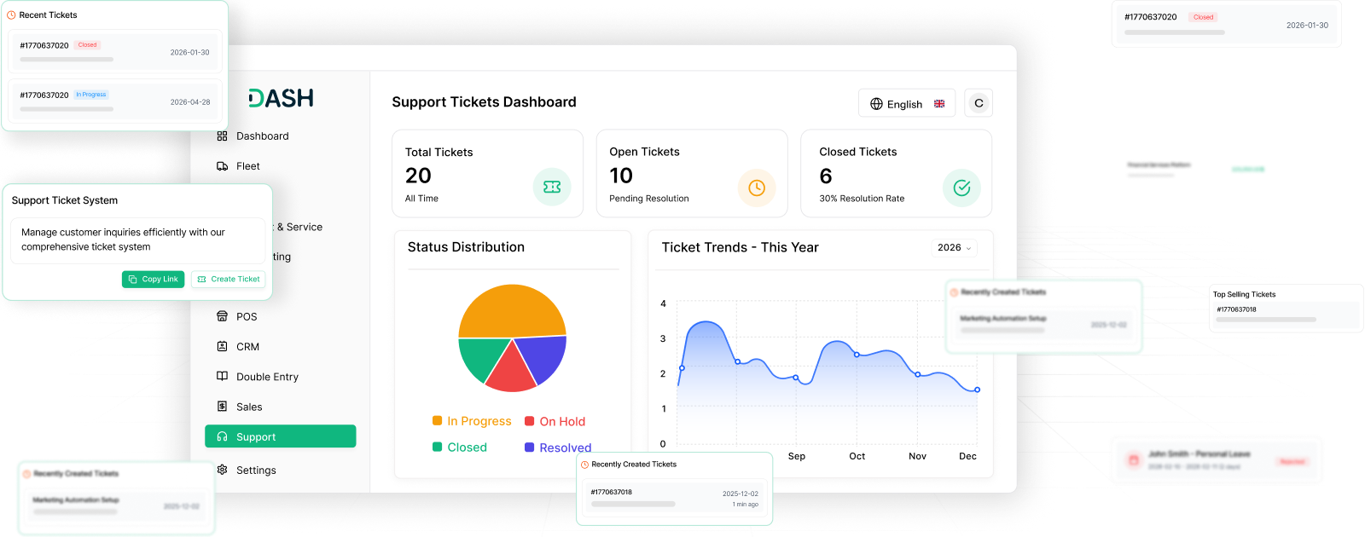
Task: Click the Sales receipt icon
Action: (x=222, y=407)
